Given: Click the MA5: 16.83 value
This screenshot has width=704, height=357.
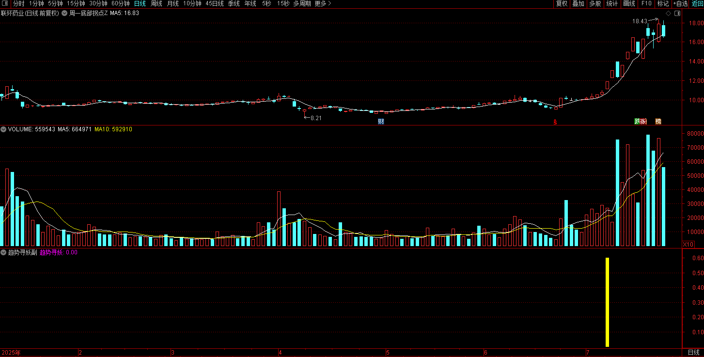Looking at the screenshot, I should (125, 13).
